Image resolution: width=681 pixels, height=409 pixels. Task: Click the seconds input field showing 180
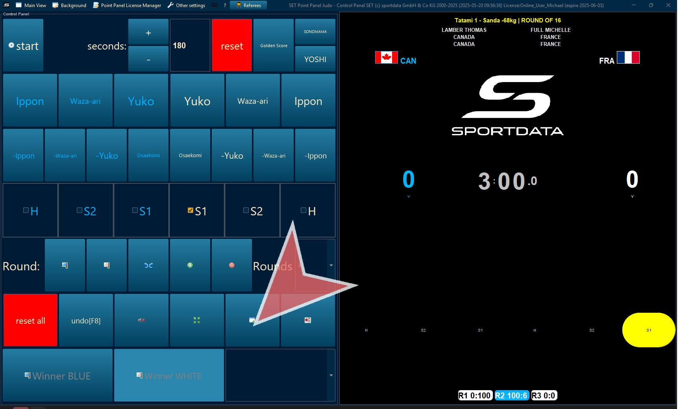coord(190,46)
